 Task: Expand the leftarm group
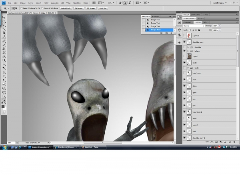click(188, 51)
